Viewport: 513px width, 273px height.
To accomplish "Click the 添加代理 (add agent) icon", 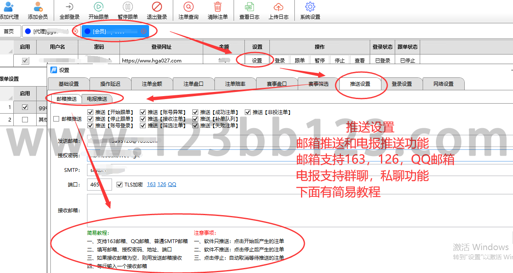I will (9, 7).
